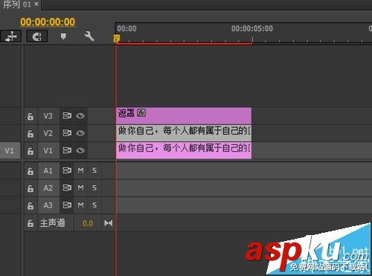Select the 遮罩 clip on V3
Image resolution: width=372 pixels, height=276 pixels.
coord(184,115)
